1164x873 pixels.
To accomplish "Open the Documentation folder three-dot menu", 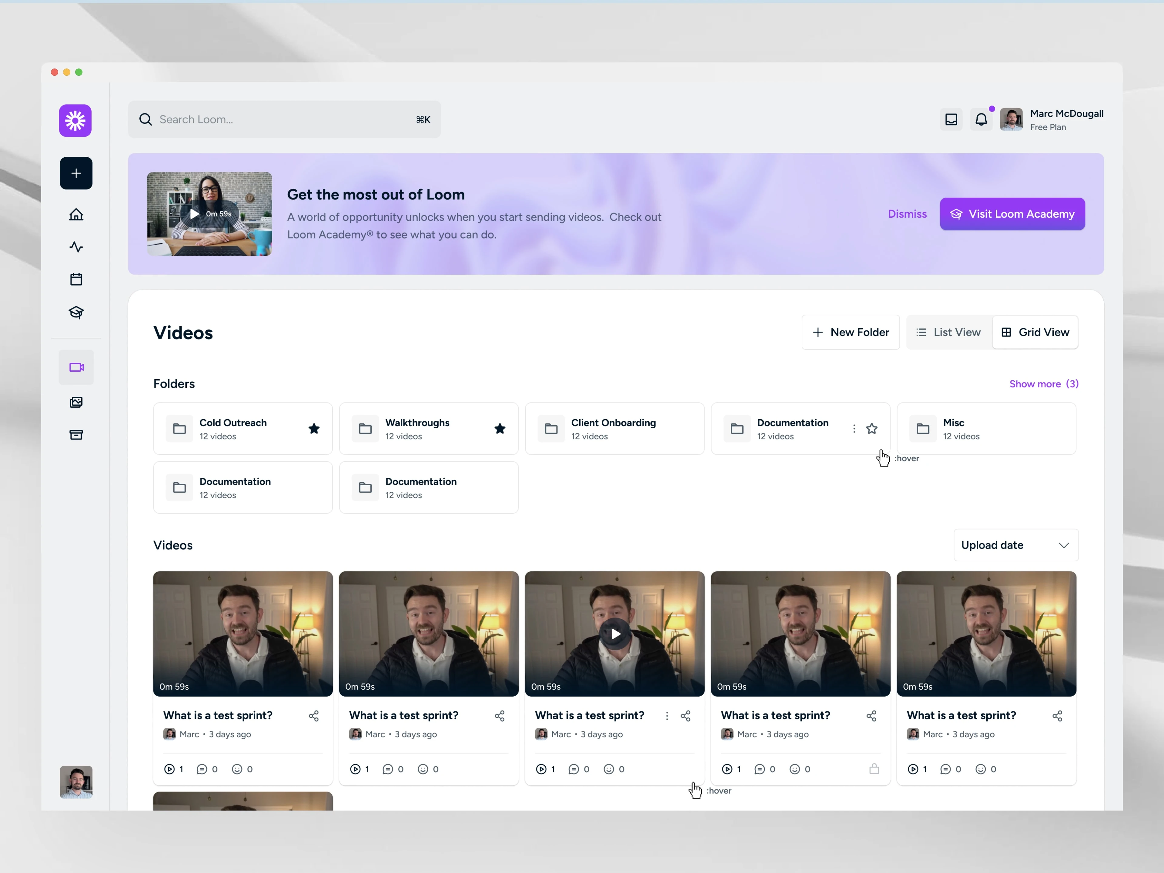I will (x=854, y=429).
